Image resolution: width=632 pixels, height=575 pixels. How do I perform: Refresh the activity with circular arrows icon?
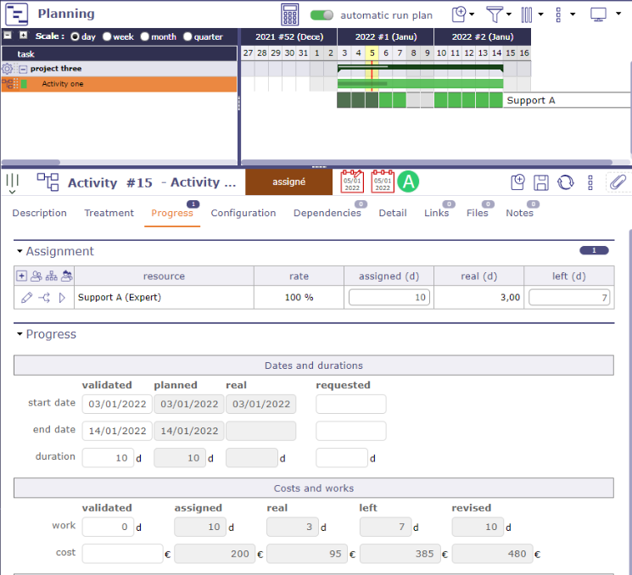pyautogui.click(x=565, y=182)
